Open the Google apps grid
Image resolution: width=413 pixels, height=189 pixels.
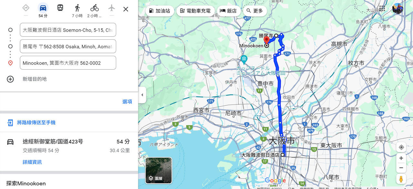(382, 8)
